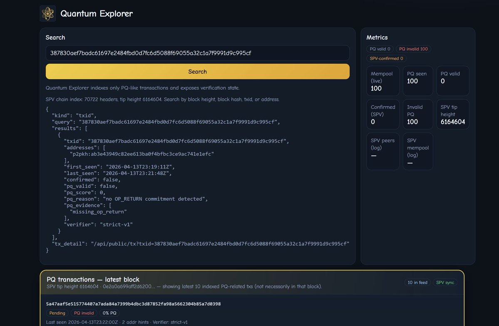Click the Quantum Explorer title text
This screenshot has height=326, width=499.
point(97,14)
